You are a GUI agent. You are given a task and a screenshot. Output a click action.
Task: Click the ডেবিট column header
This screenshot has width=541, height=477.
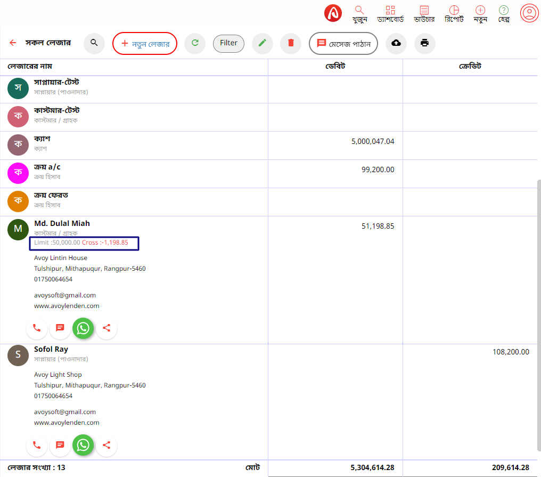click(x=335, y=66)
